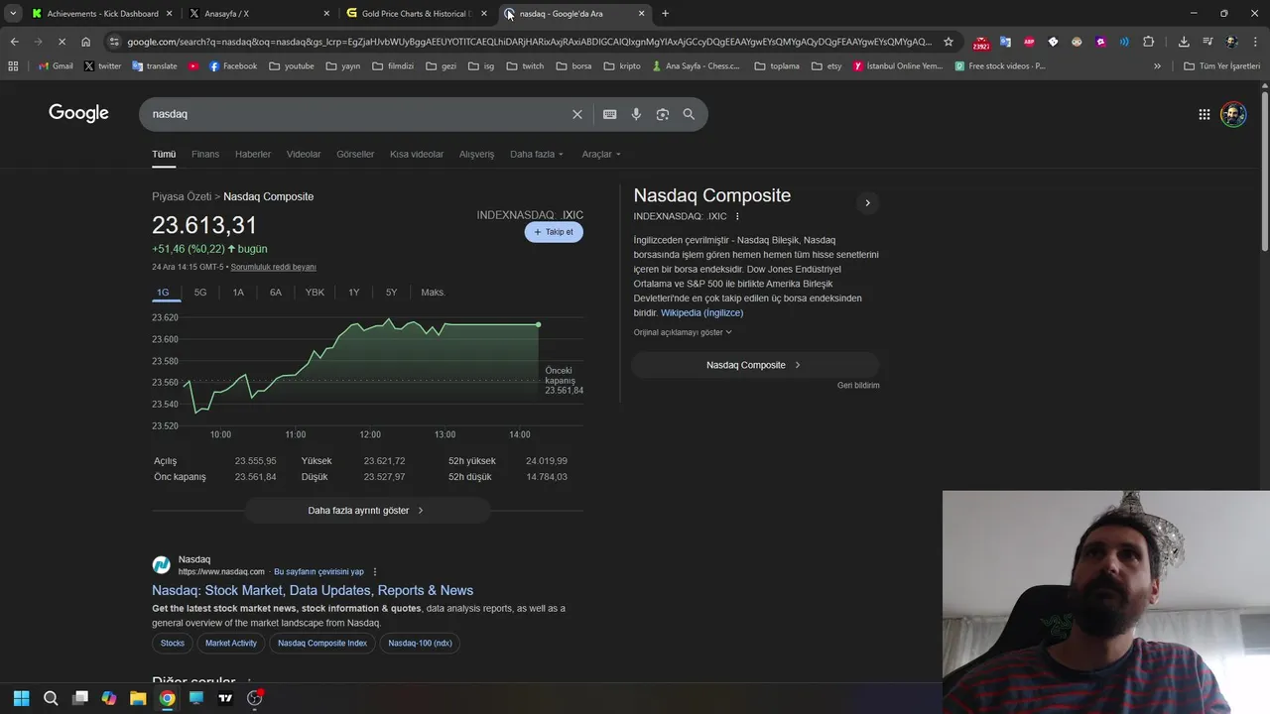Open the Google apps grid
1270x714 pixels.
tap(1204, 114)
